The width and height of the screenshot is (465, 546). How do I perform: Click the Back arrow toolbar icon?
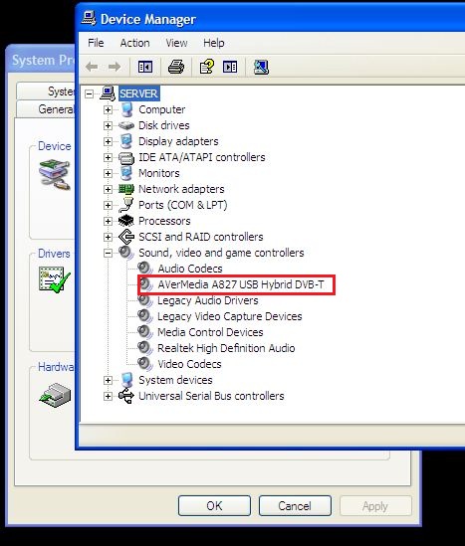[92, 67]
